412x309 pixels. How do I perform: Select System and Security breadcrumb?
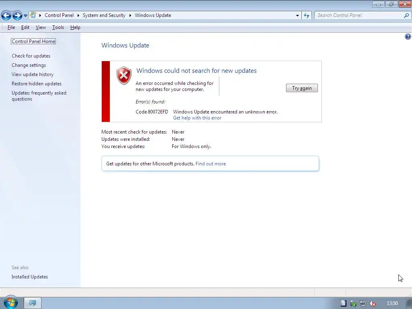104,15
